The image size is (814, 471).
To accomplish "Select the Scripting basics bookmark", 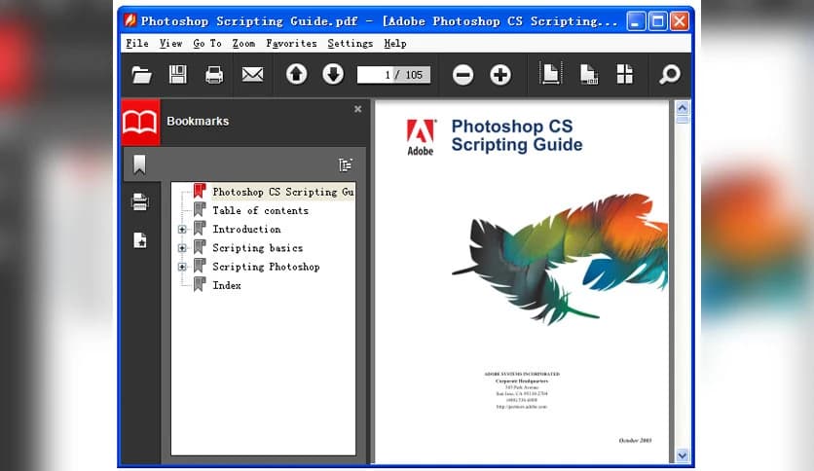I will pyautogui.click(x=257, y=248).
